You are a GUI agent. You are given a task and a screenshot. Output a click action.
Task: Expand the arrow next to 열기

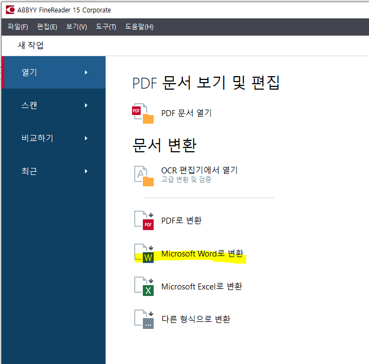tap(86, 72)
